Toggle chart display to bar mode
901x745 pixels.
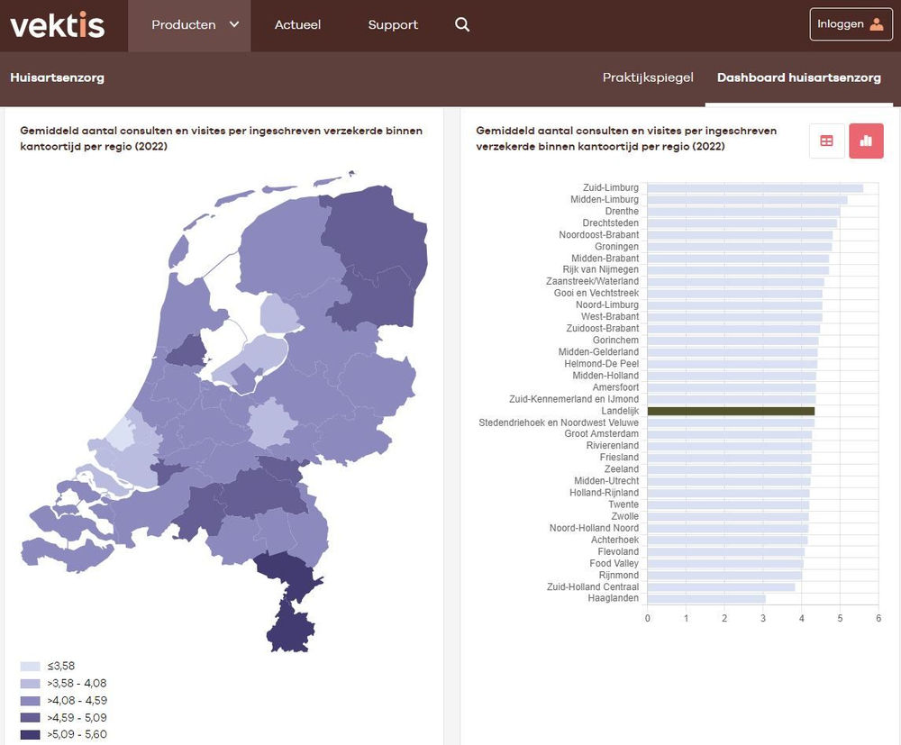[866, 141]
